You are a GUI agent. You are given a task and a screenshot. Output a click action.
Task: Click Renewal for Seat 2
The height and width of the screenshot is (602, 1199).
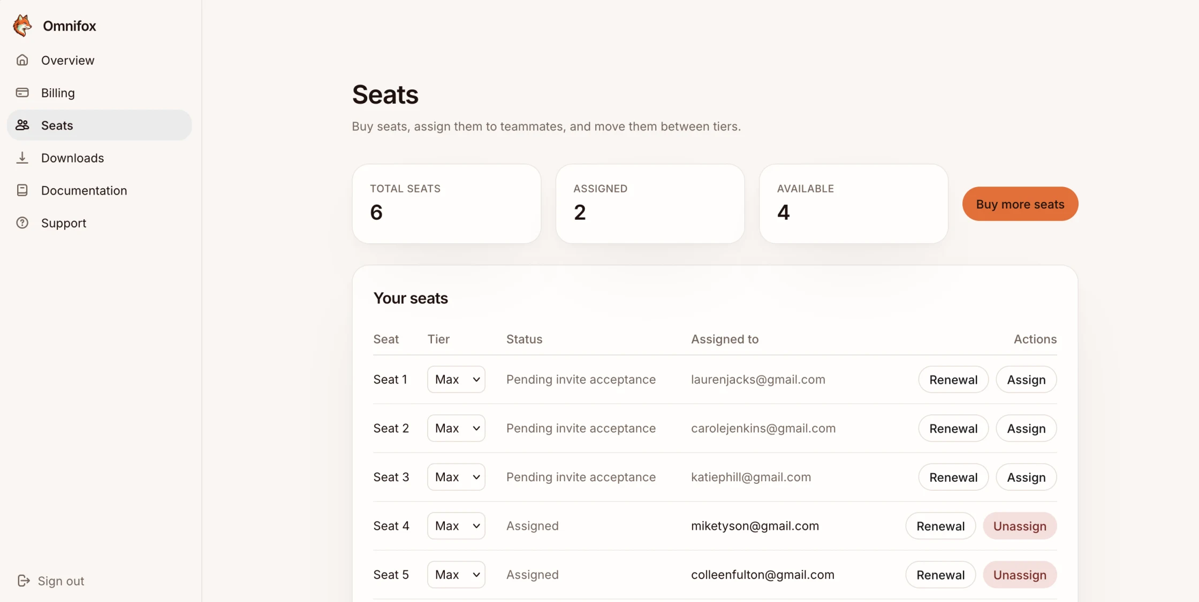[x=953, y=428]
